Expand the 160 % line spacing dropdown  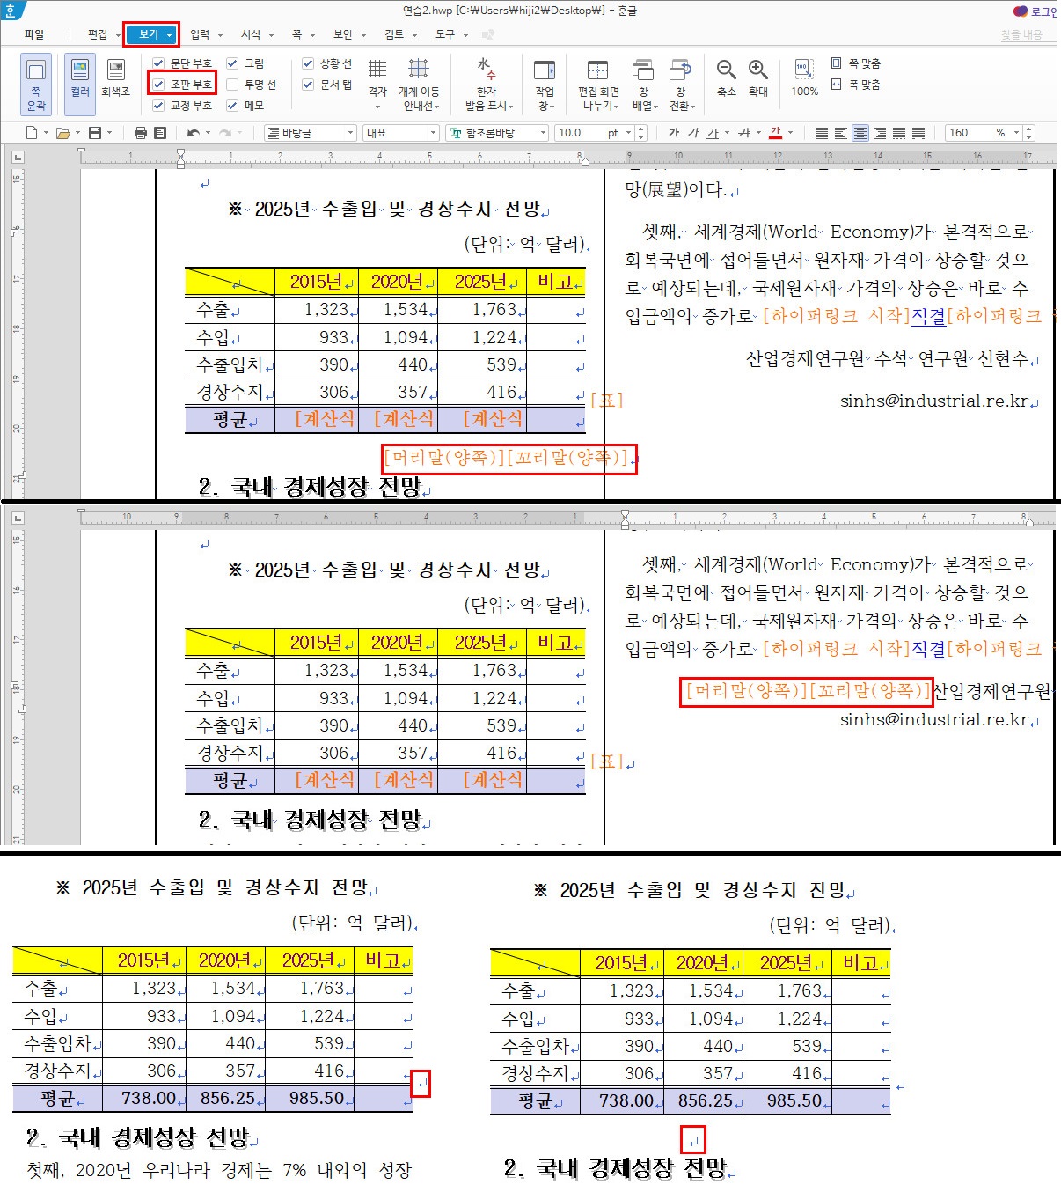[x=1016, y=133]
